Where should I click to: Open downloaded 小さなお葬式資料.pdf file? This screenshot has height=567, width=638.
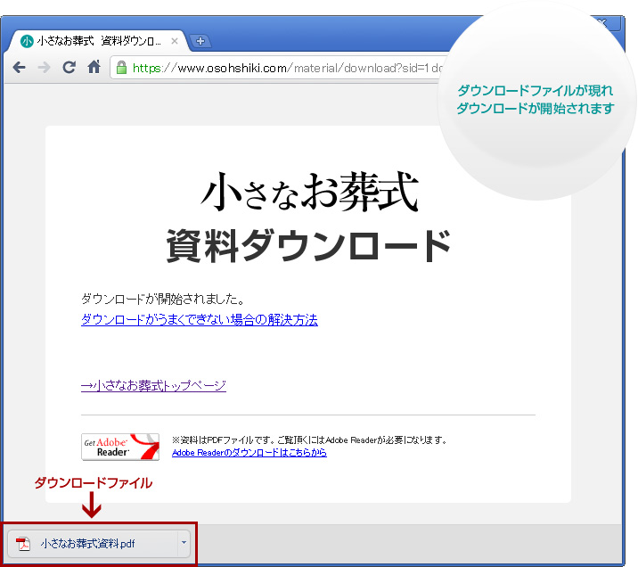pos(93,544)
